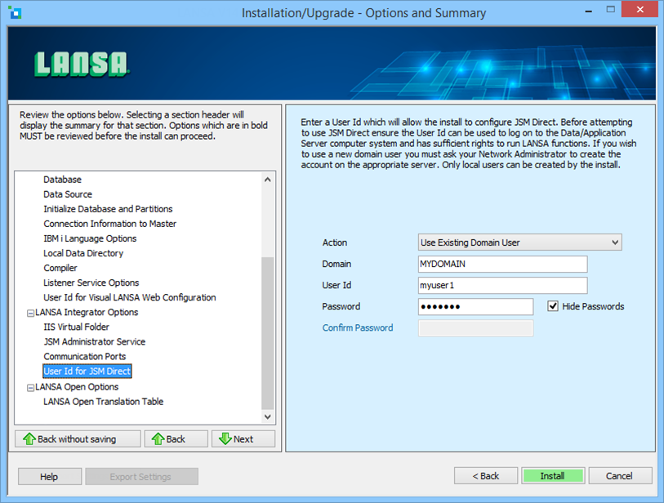
Task: Click the Domain input field
Action: coord(502,265)
